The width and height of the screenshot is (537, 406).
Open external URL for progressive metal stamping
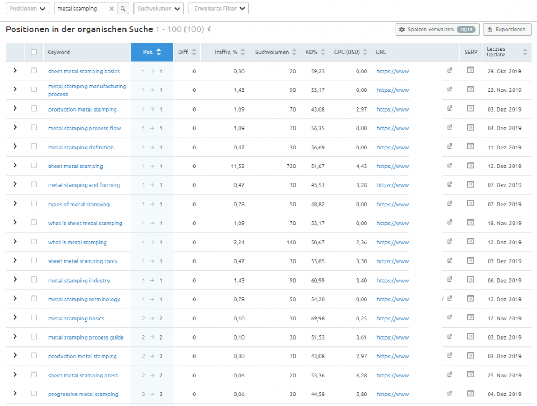point(450,393)
